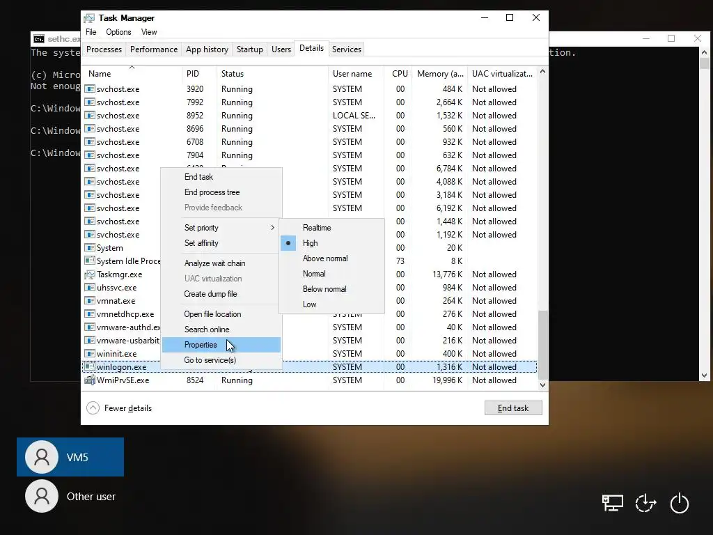Click the process list scroll down arrow
This screenshot has width=713, height=535.
pos(542,385)
